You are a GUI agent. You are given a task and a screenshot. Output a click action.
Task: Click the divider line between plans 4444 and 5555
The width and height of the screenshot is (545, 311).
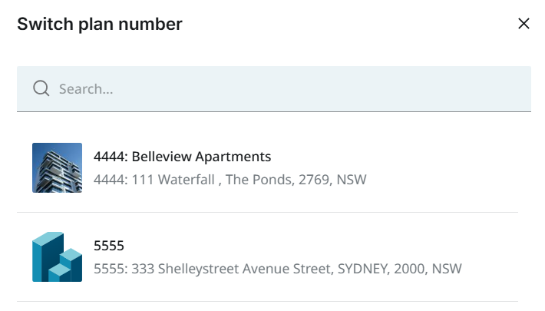click(x=267, y=212)
